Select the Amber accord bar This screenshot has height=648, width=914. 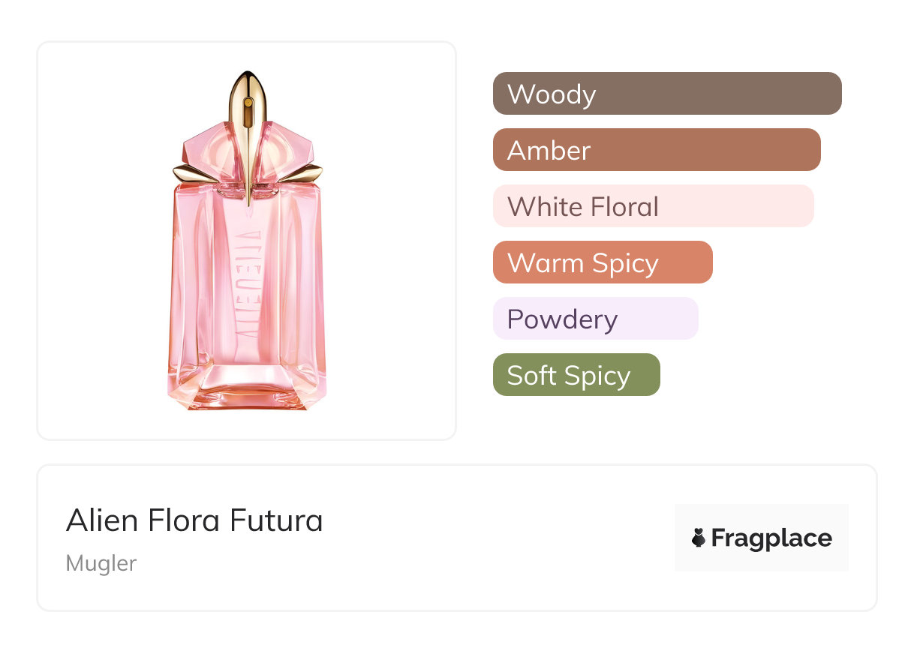(657, 150)
